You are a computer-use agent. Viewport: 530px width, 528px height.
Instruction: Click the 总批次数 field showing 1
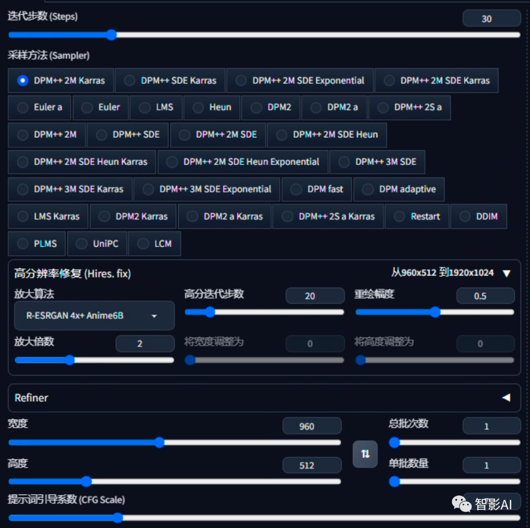pos(491,426)
